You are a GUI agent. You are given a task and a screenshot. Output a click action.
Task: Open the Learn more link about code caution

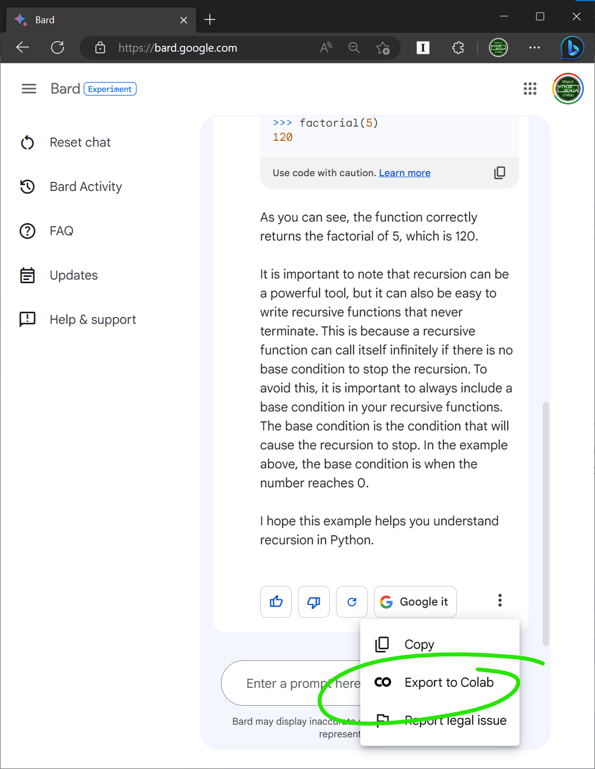[x=405, y=172]
